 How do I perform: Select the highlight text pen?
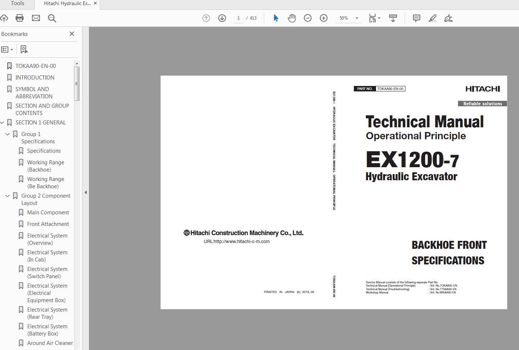[433, 18]
